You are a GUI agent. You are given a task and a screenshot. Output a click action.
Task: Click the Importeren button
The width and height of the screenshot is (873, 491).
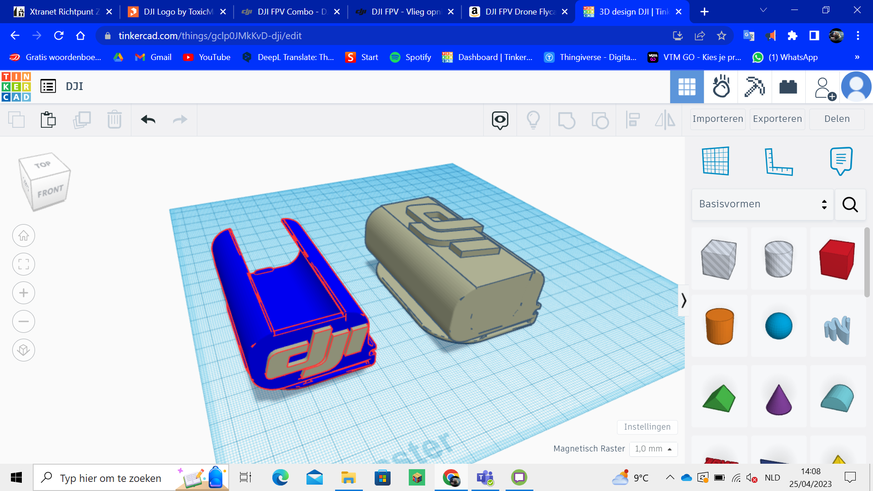(718, 119)
